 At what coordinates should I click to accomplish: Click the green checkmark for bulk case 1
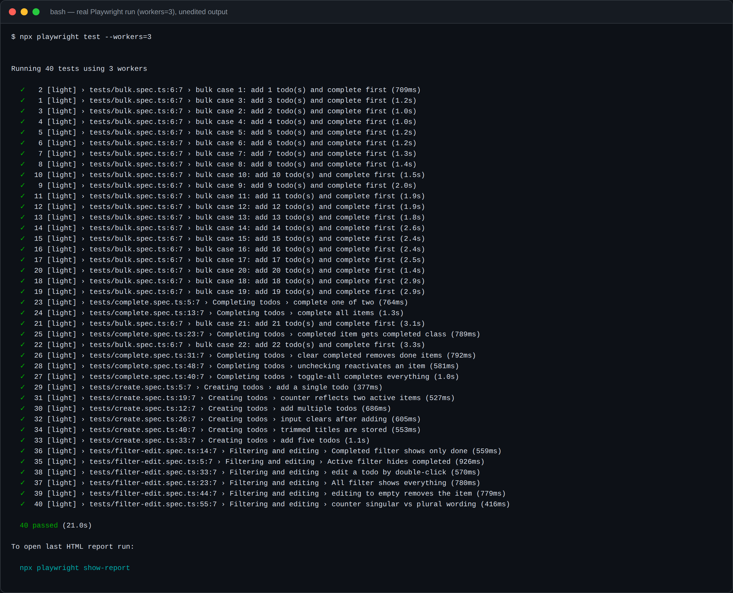pyautogui.click(x=22, y=90)
